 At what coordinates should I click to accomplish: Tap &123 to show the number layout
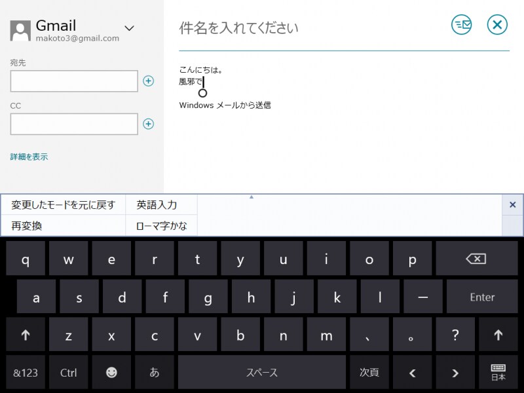26,372
